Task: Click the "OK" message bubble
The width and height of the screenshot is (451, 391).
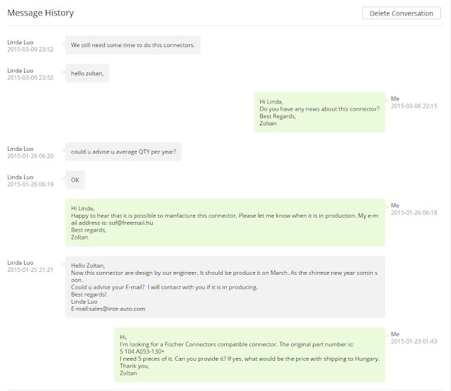Action: [x=75, y=180]
